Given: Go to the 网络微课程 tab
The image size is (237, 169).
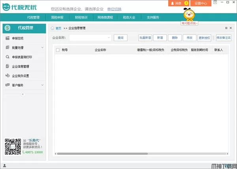Looking at the screenshot, I should click(x=105, y=17).
